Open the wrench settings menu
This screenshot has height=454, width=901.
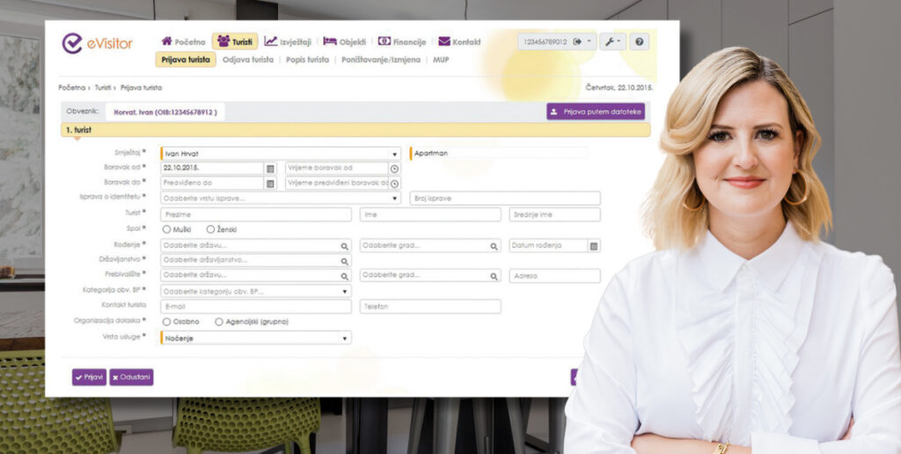pos(612,42)
